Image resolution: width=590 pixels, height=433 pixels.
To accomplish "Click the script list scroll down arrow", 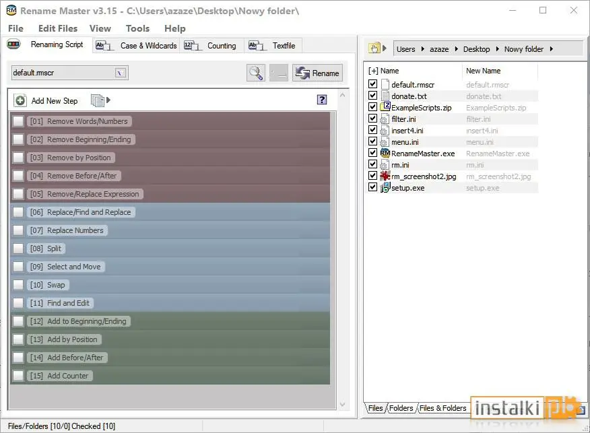I will (342, 405).
